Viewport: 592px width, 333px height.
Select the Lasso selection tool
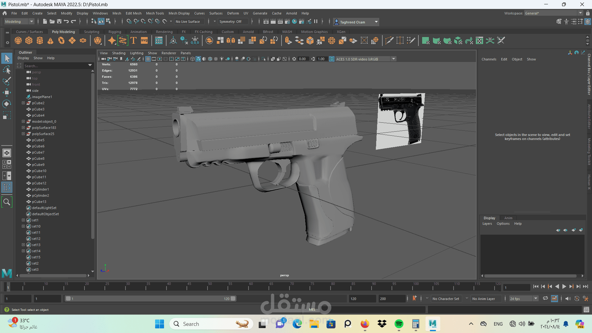pos(7,70)
